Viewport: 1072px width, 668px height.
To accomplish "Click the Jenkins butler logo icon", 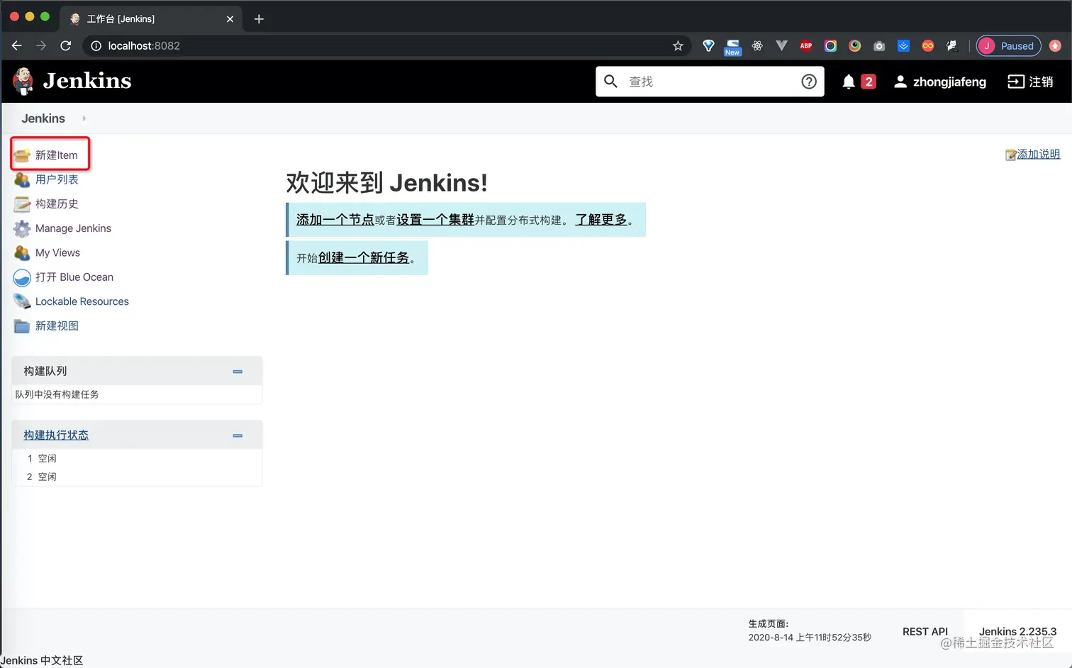I will tap(23, 82).
